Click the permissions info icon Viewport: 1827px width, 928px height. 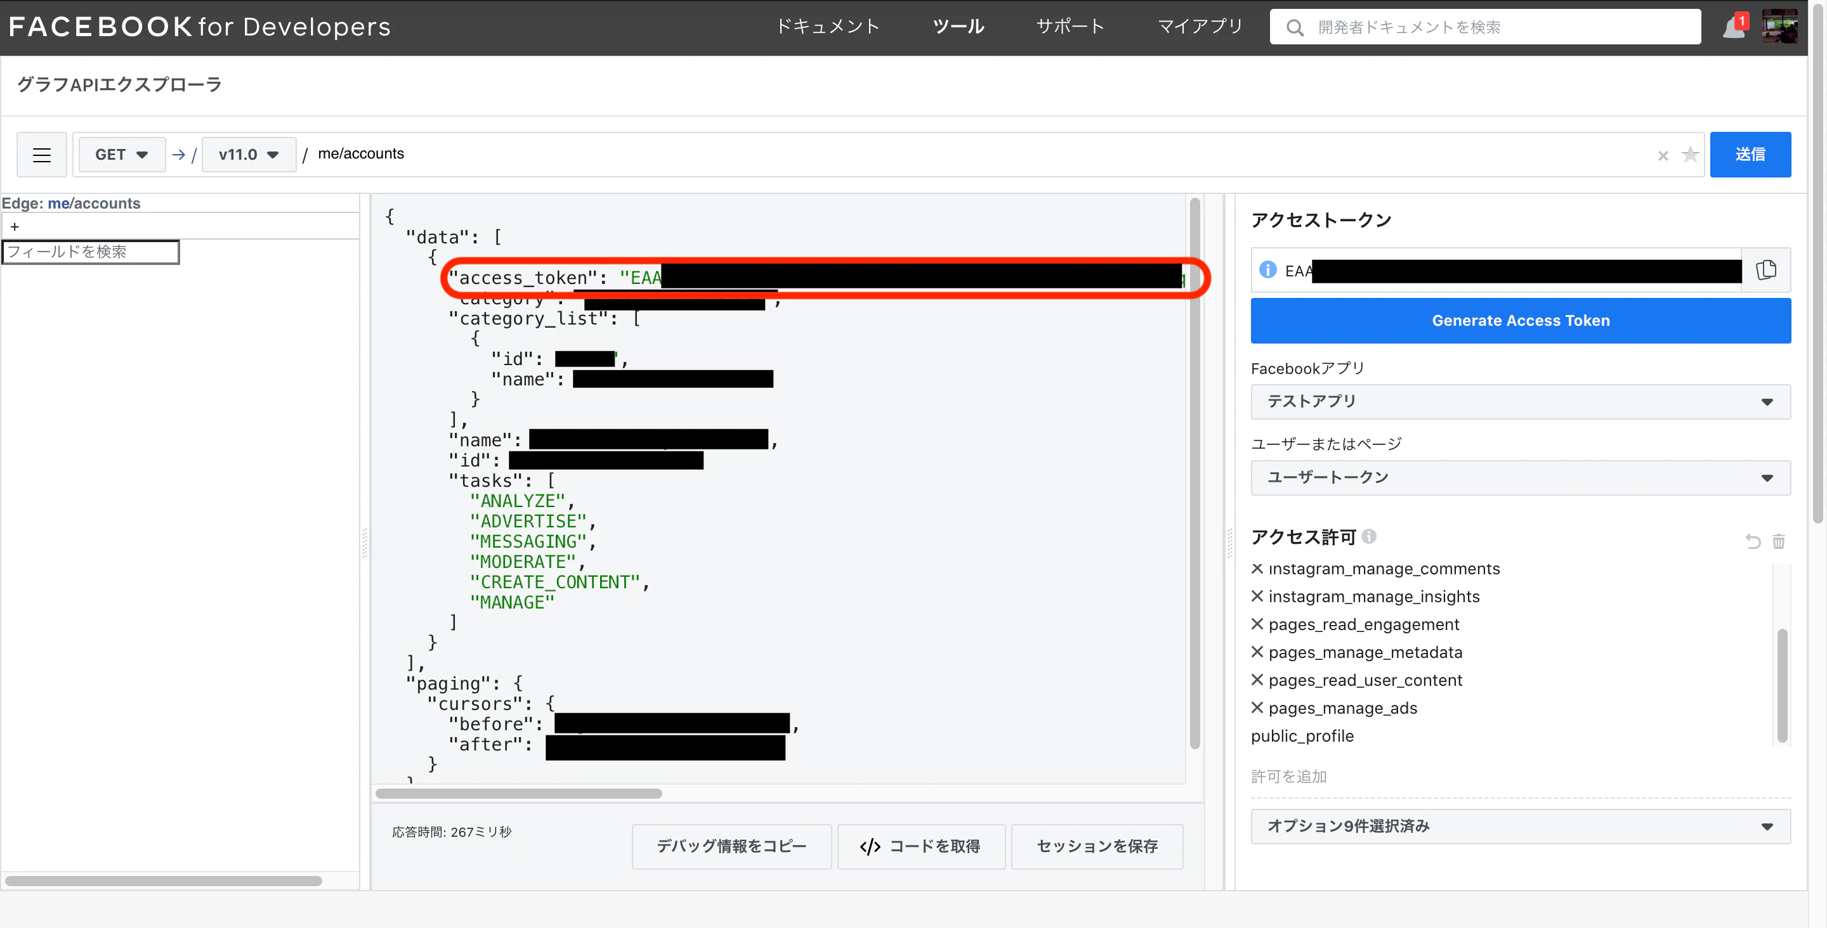pos(1370,536)
